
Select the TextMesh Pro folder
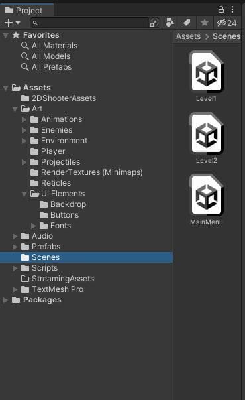[x=58, y=289]
